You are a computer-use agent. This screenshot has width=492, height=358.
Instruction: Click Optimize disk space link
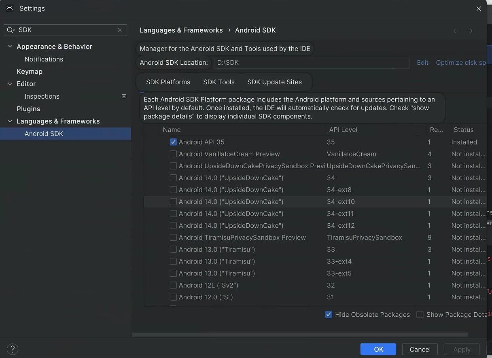(x=461, y=62)
